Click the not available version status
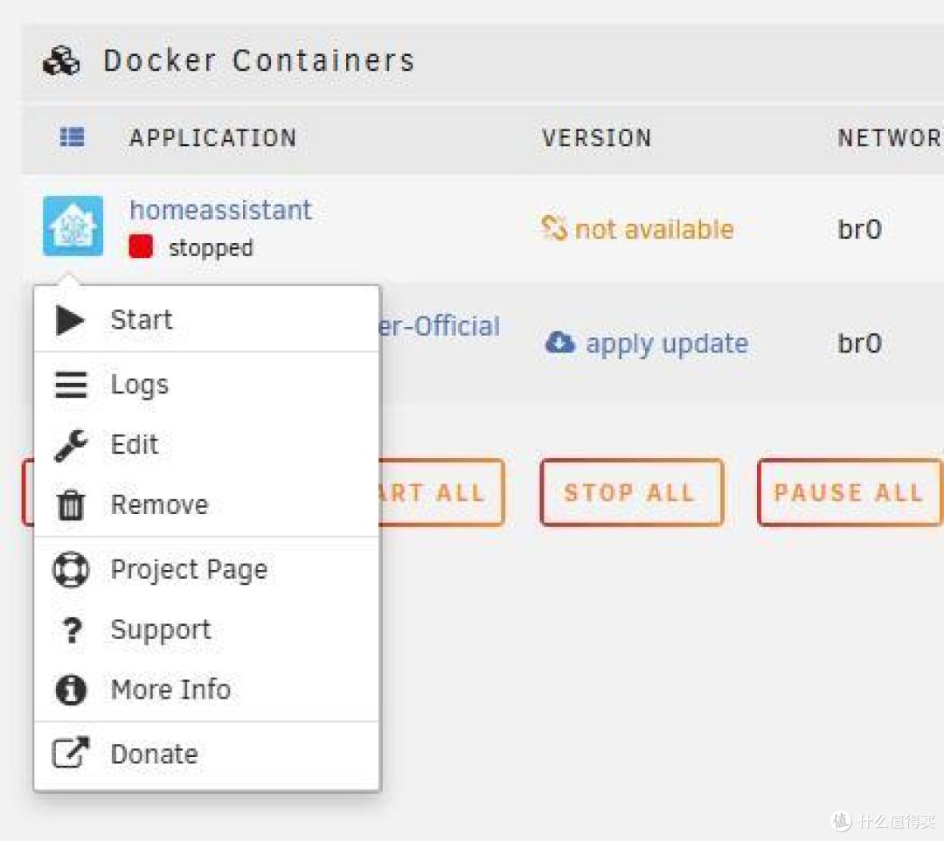This screenshot has height=841, width=944. tap(654, 230)
